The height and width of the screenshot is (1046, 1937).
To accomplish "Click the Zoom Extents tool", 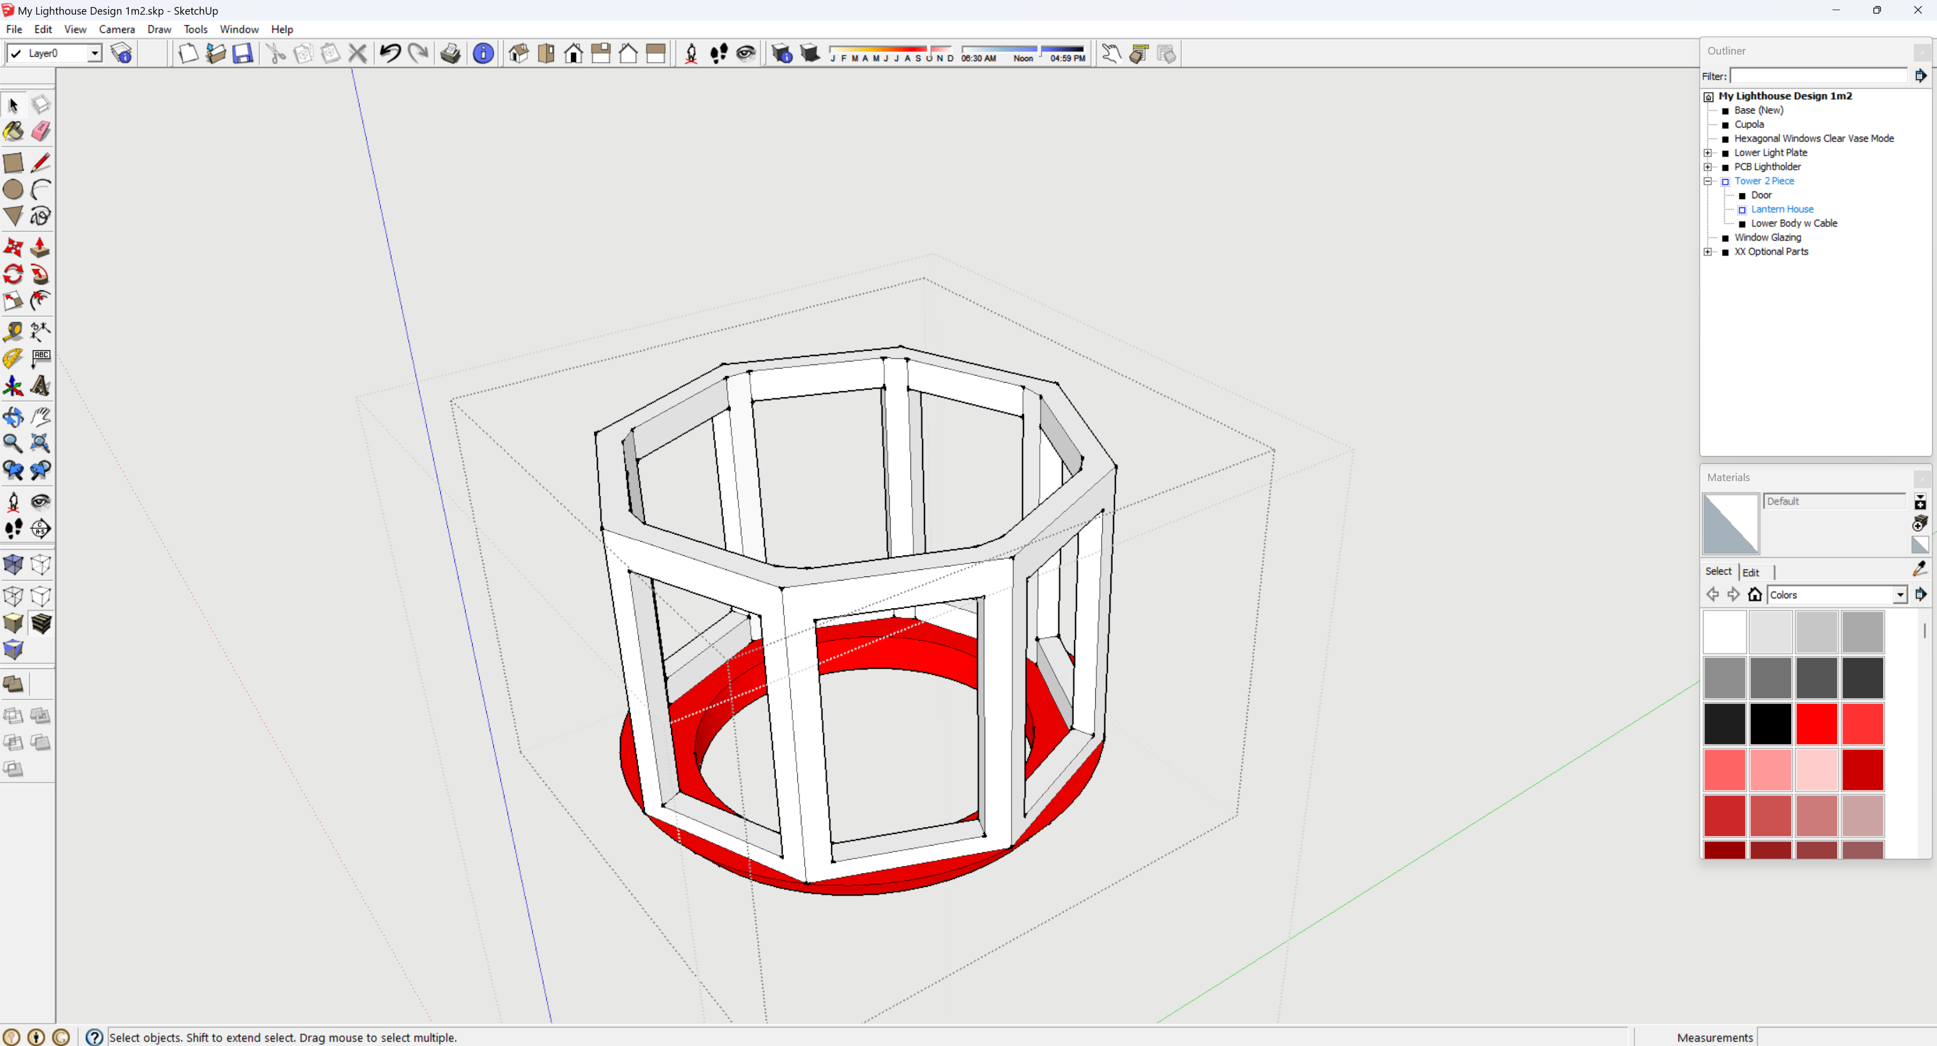I will [40, 444].
